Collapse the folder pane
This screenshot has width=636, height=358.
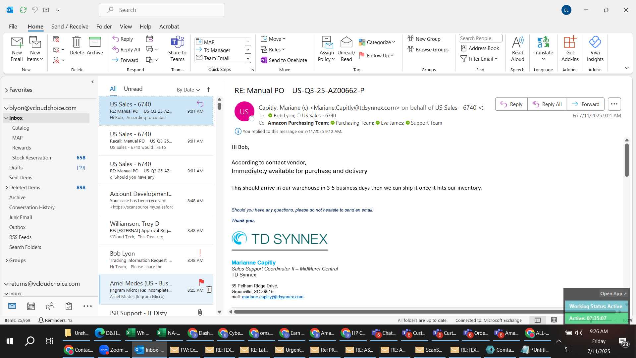[92, 82]
